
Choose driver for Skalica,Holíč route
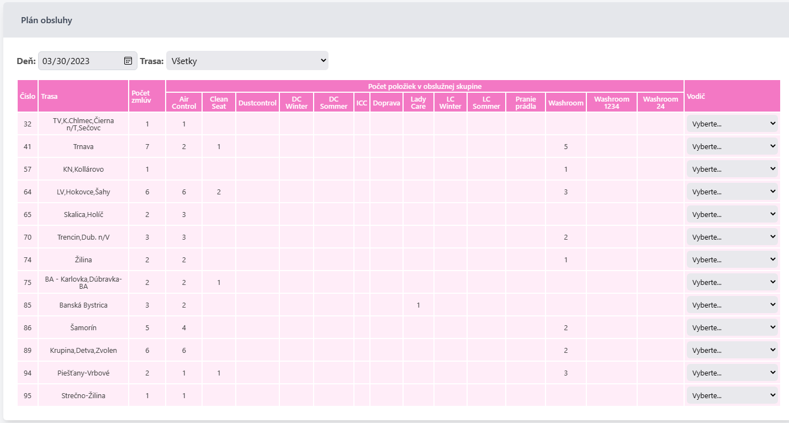point(732,214)
